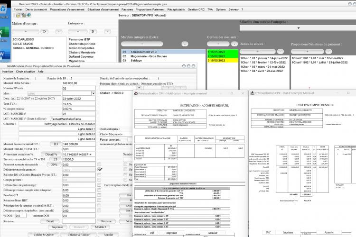The width and height of the screenshot is (356, 237).
Task: Select yellow avenant 3 15/05/2022
Action: point(223,60)
